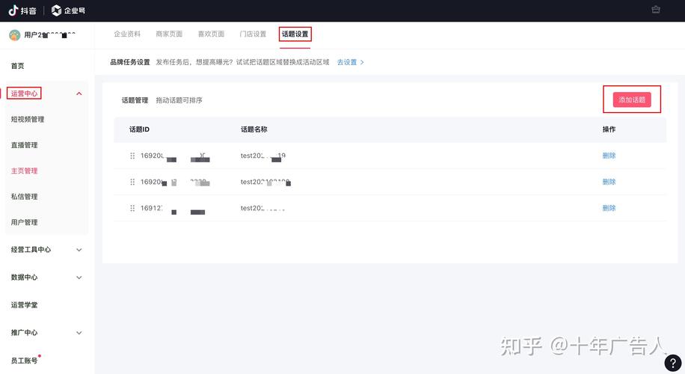Screen dimensions: 685x374
Task: Click the 企业号 logo in header
Action: 68,10
